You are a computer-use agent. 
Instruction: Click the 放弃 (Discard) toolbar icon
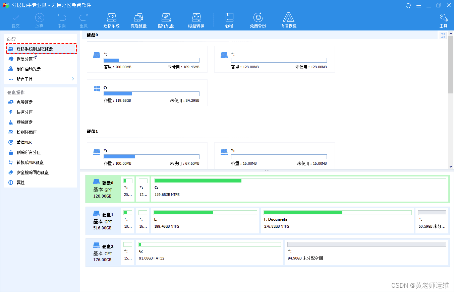tap(40, 21)
